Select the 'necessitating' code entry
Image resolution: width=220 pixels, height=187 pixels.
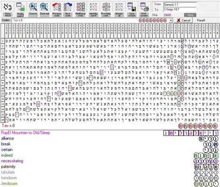click(x=12, y=161)
